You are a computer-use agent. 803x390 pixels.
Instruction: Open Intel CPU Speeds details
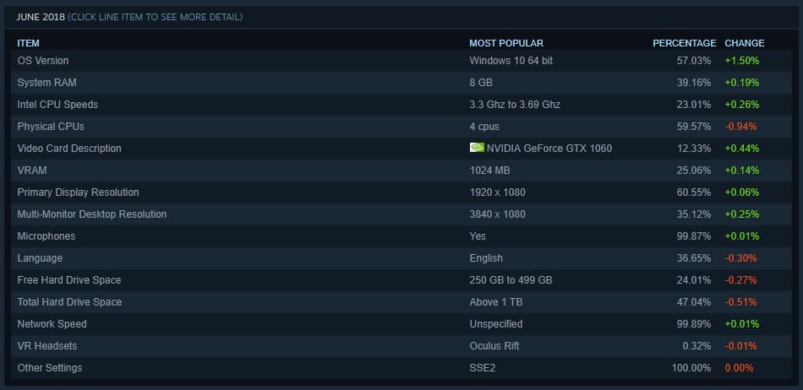(401, 105)
